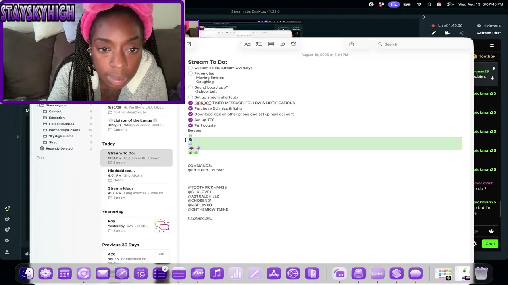Open Music app from the dock
Viewport: 508px width, 285px height.
217,273
